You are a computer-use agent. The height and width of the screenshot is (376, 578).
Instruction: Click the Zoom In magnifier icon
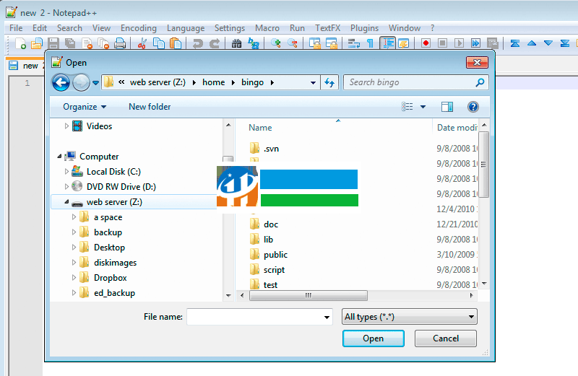(x=275, y=43)
